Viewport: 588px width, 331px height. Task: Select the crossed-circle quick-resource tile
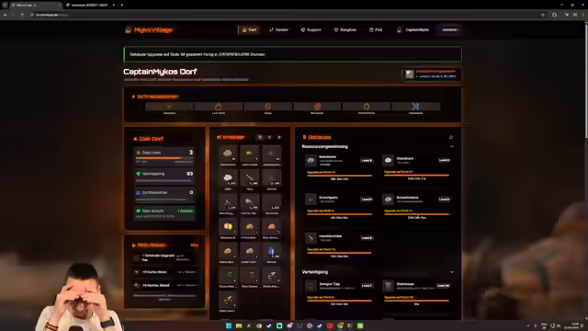267,107
